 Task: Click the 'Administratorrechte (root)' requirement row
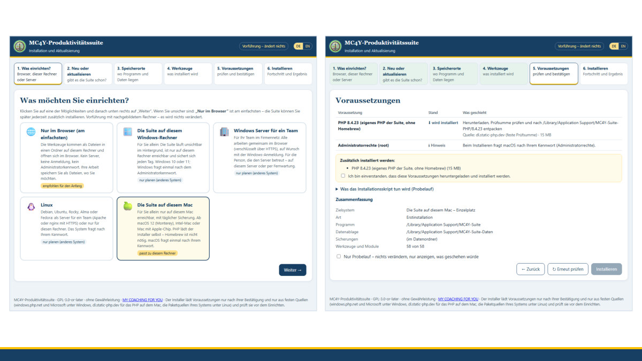pyautogui.click(x=479, y=145)
